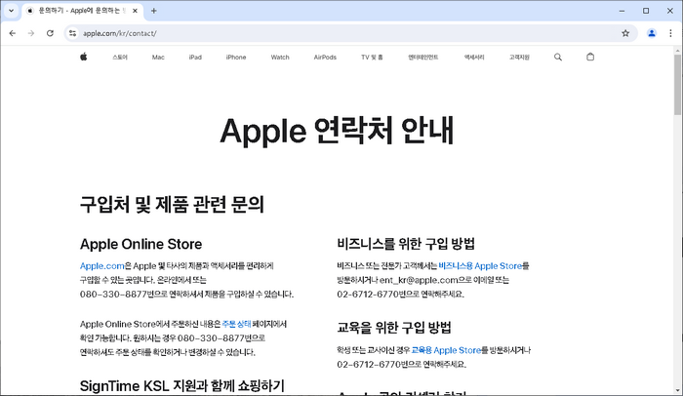Image resolution: width=683 pixels, height=396 pixels.
Task: Click the SignTime KSL 지원과 함께 쇼핑하기 heading
Action: (182, 386)
